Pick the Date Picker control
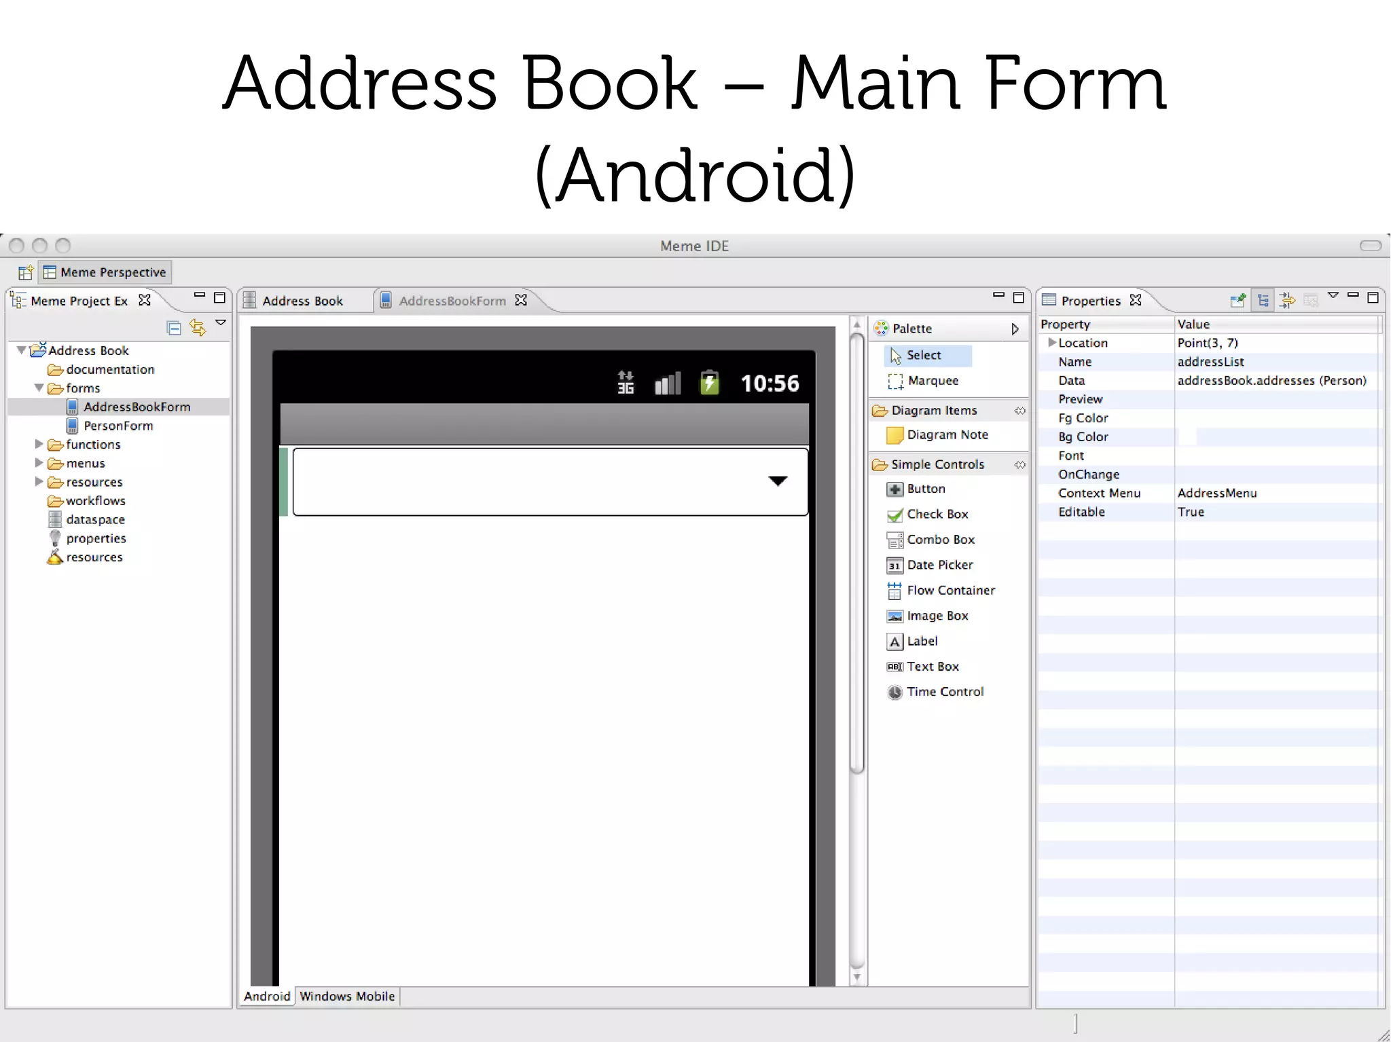This screenshot has width=1391, height=1042. click(x=930, y=565)
